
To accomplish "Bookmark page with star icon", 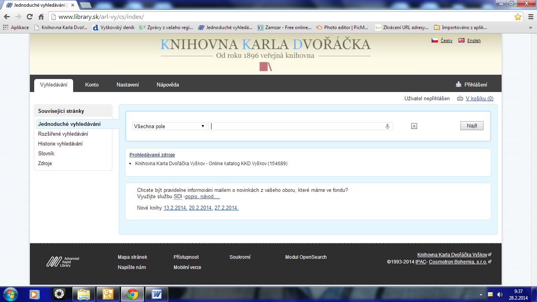I will point(518,17).
